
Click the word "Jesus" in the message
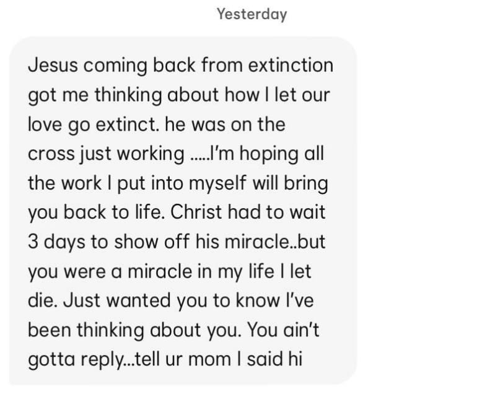point(51,66)
